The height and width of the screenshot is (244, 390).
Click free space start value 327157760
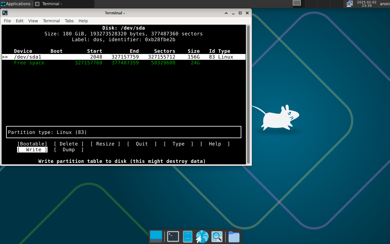tap(89, 63)
